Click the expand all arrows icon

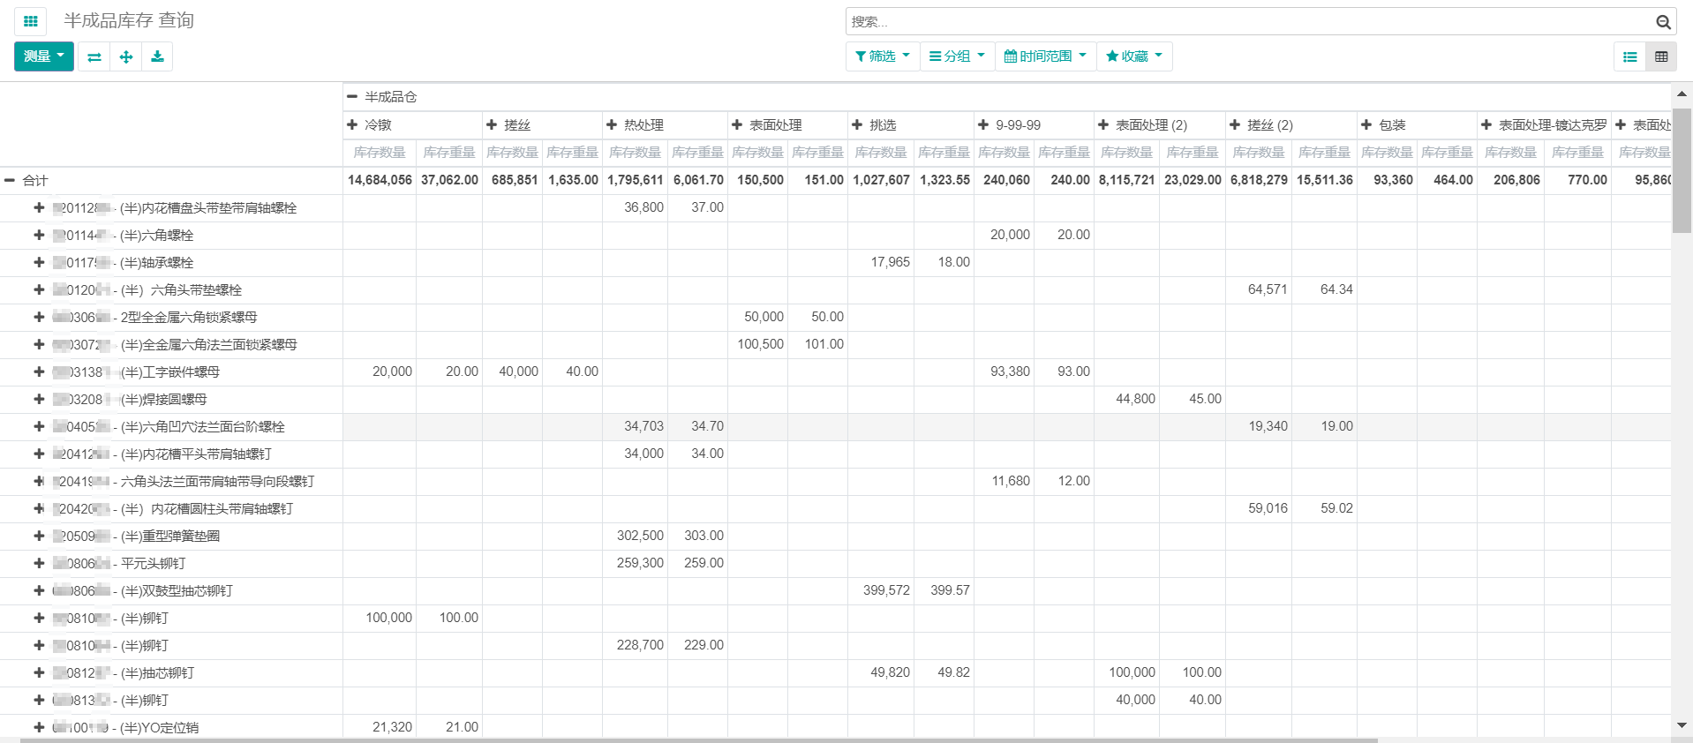click(x=126, y=56)
